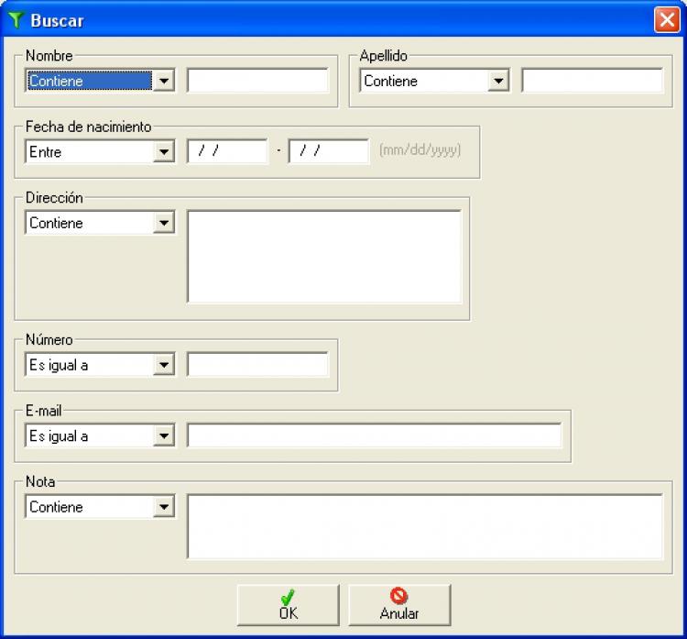Cancel with the Anular button

click(x=399, y=605)
